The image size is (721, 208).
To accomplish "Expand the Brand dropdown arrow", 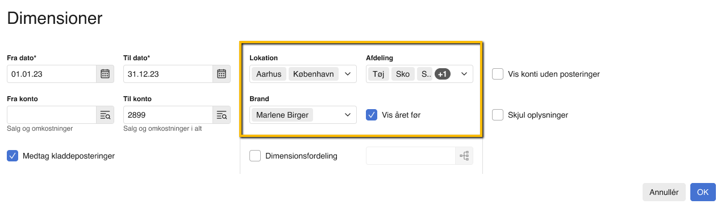I will click(348, 115).
